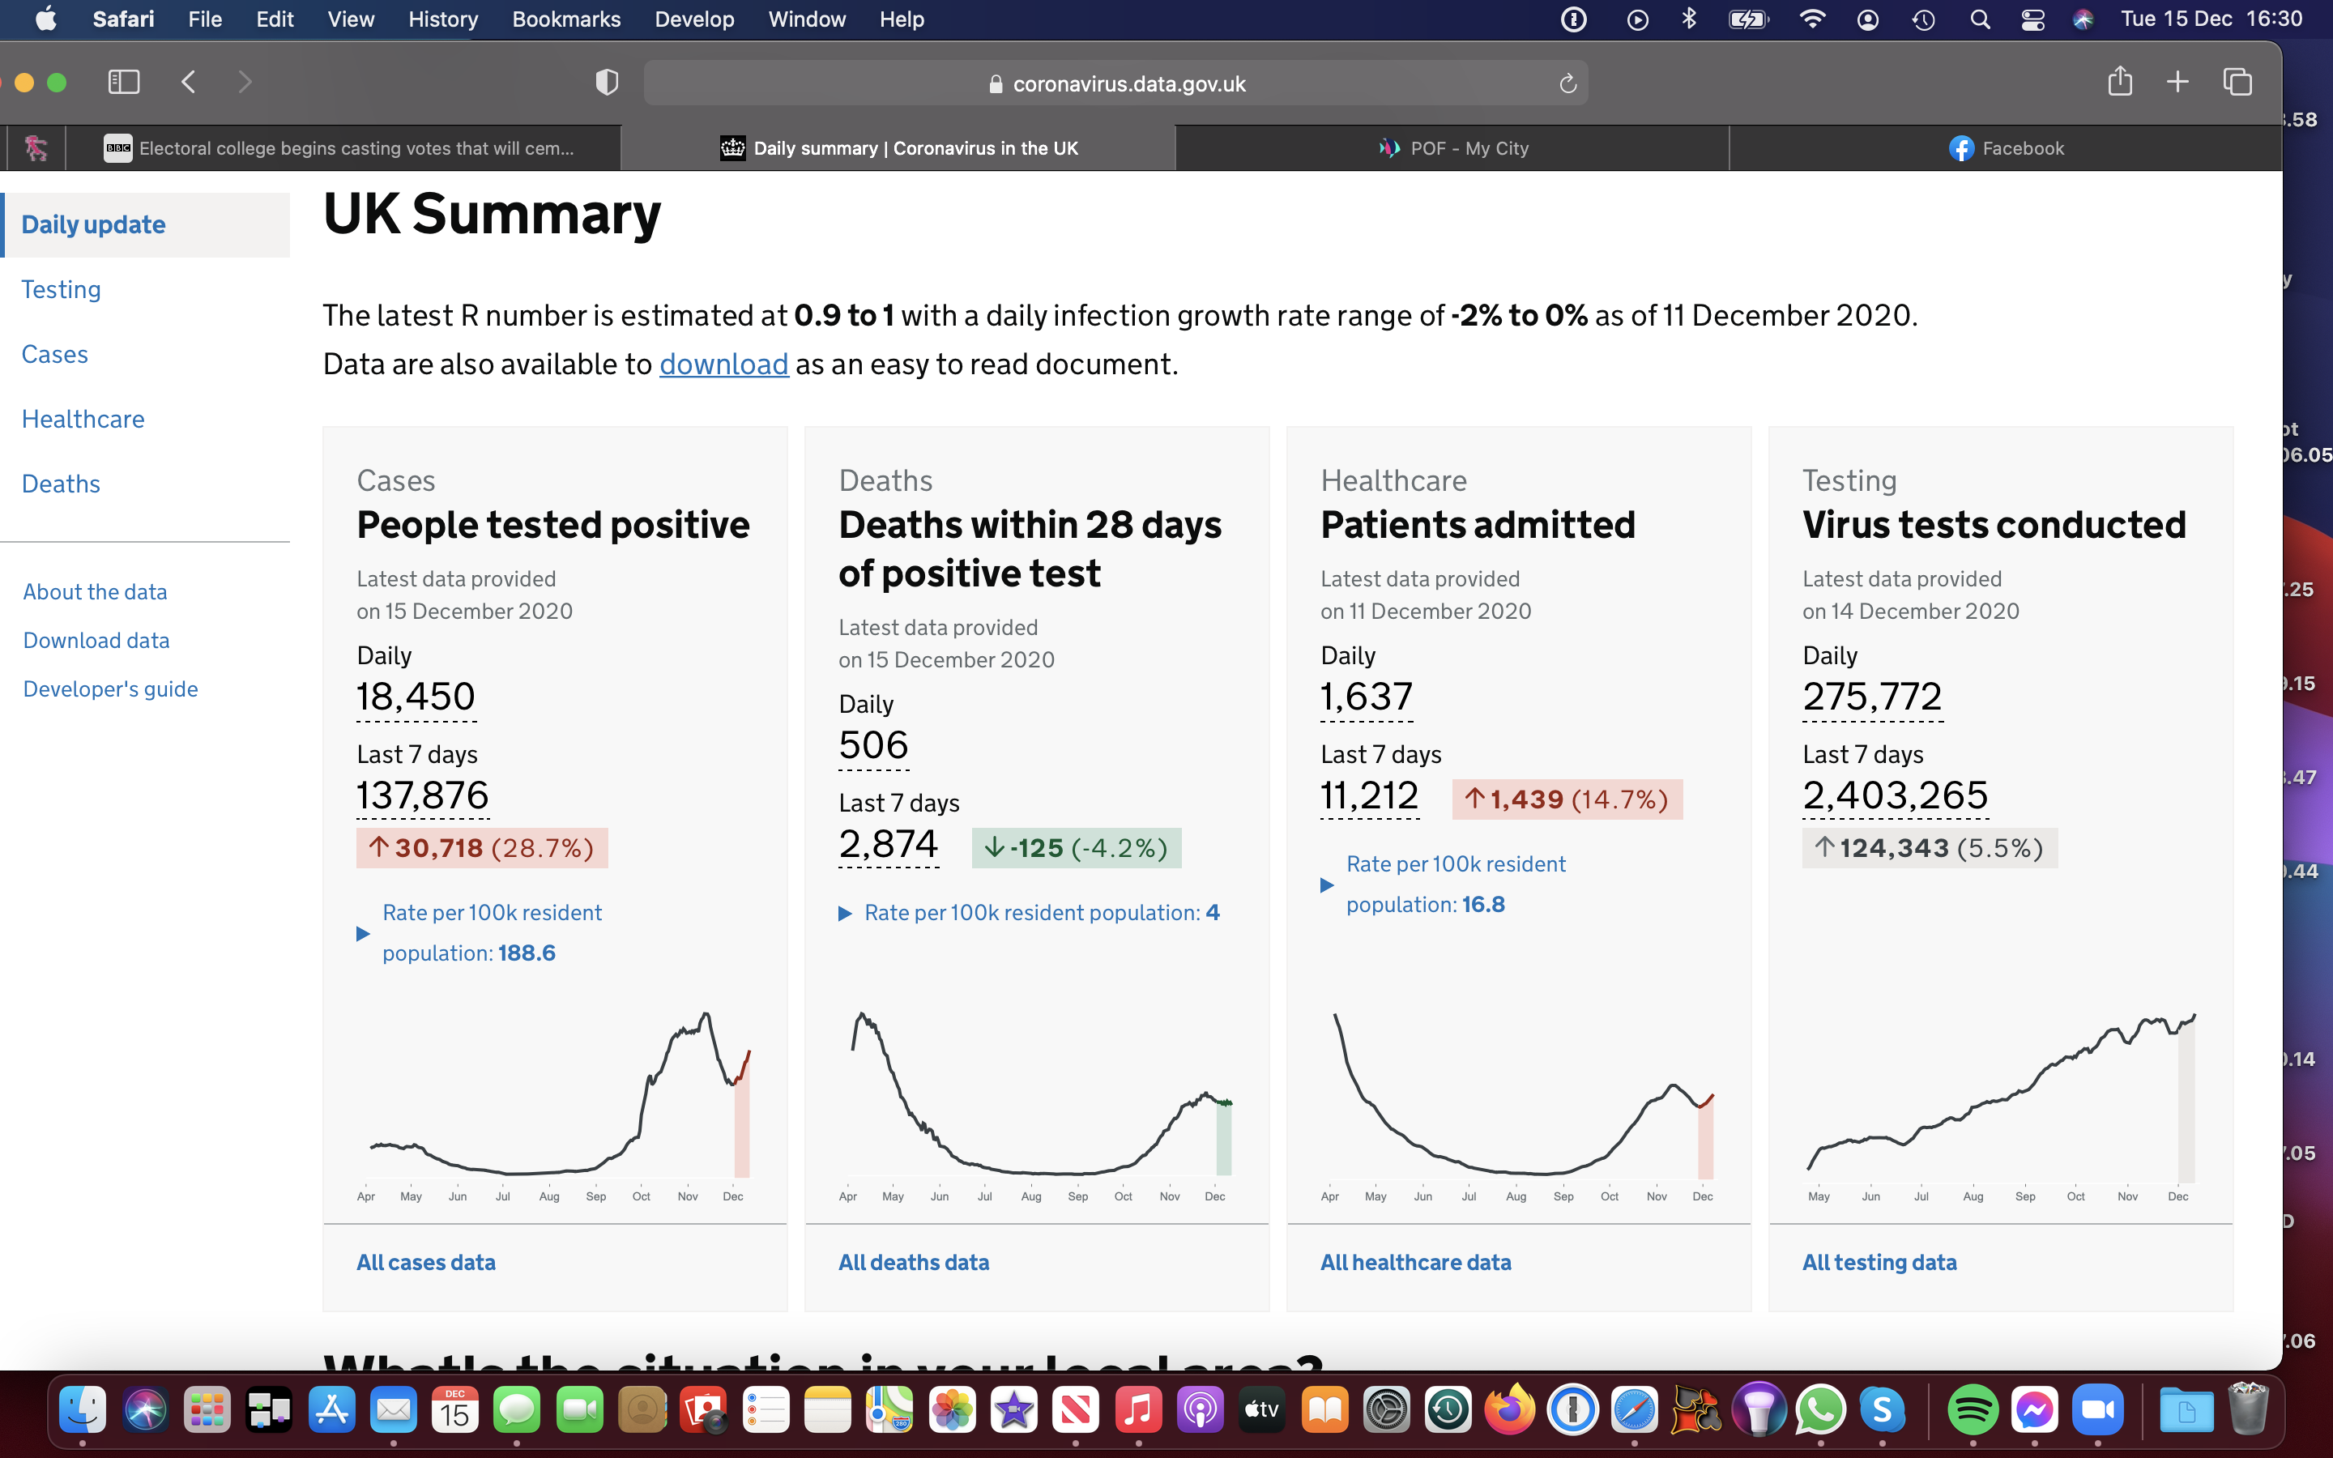
Task: Open the privacy report shield icon
Action: coord(607,82)
